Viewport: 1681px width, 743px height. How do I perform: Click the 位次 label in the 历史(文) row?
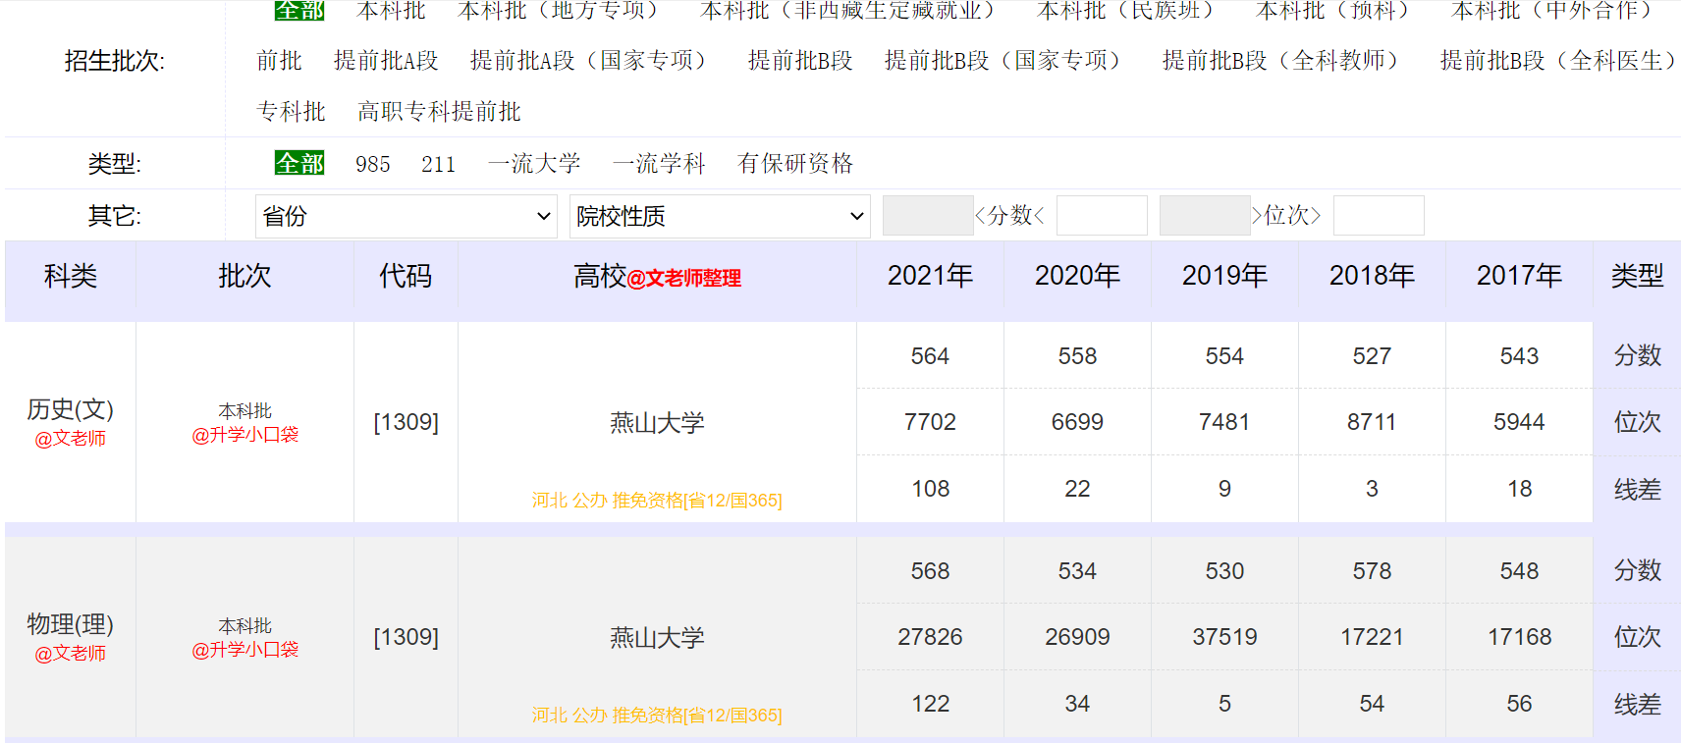pyautogui.click(x=1637, y=422)
